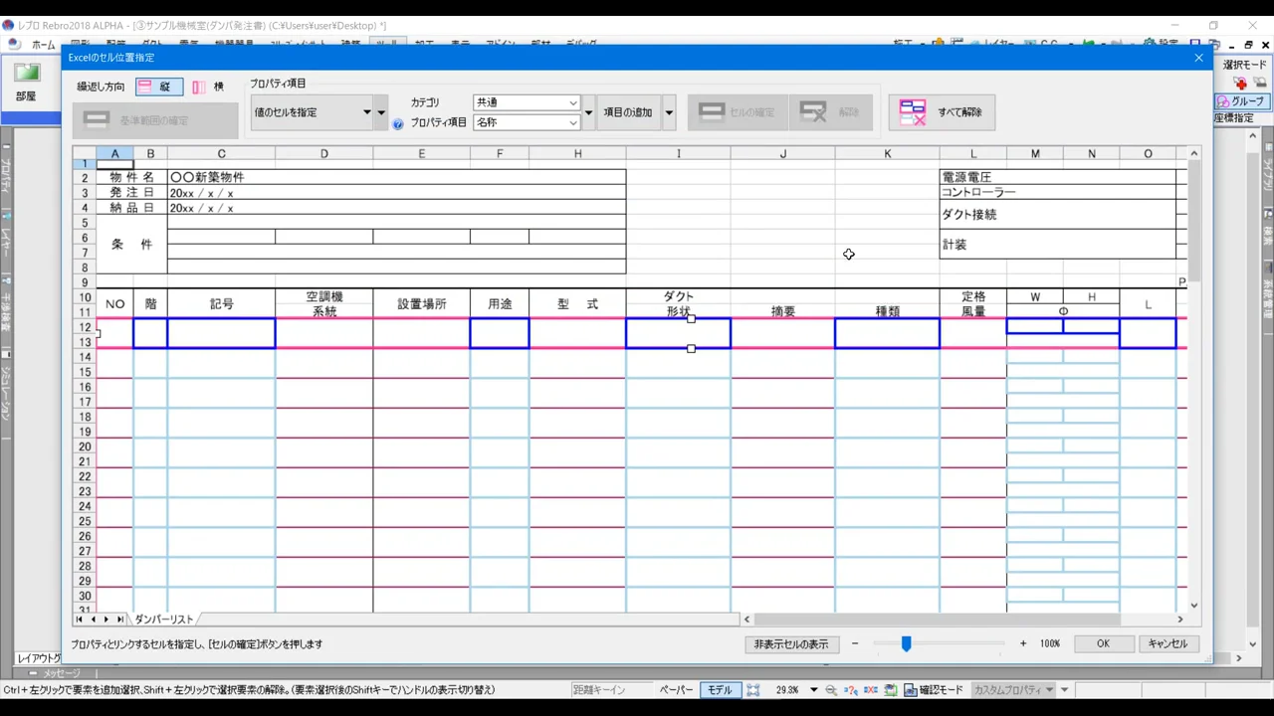Switch to モデル view in status bar
Screen dimensions: 1274x716
719,690
